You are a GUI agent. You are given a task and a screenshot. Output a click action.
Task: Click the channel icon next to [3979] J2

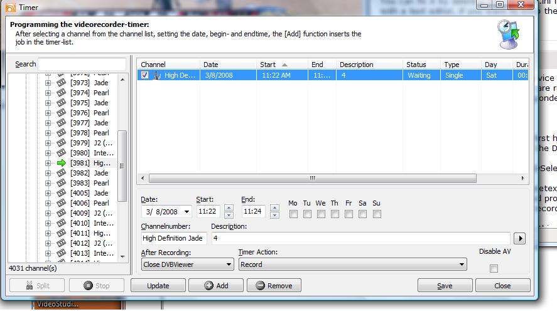(62, 143)
